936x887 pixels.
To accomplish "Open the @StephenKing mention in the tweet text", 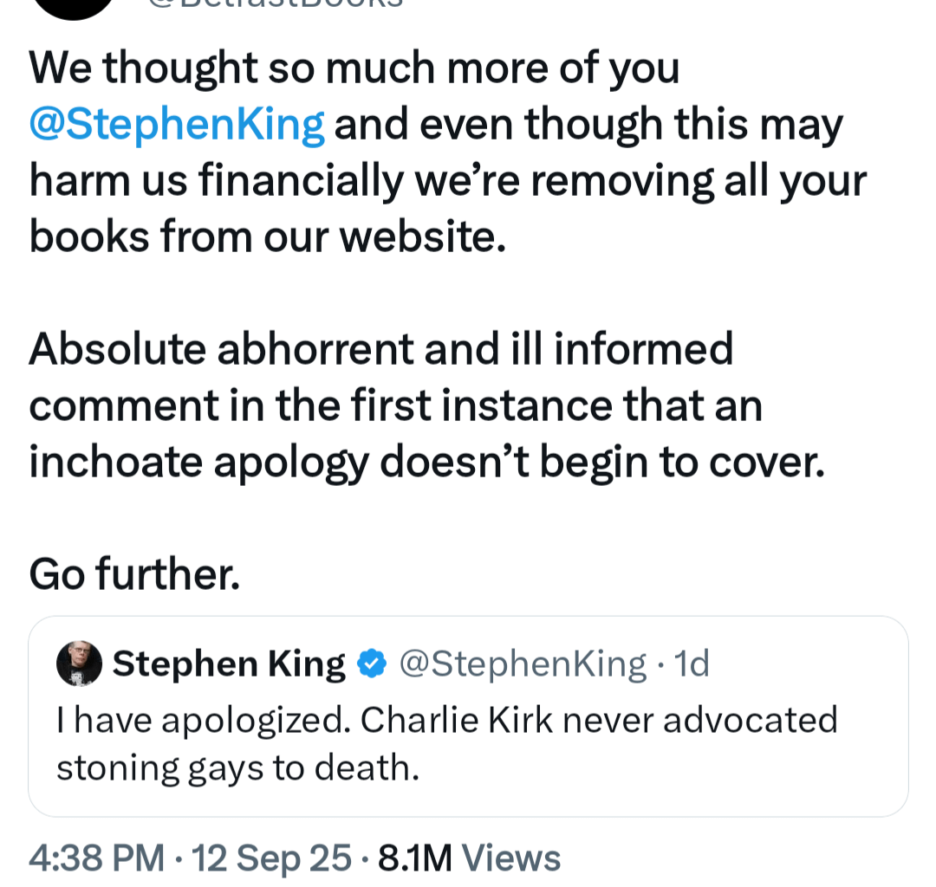I will 175,123.
